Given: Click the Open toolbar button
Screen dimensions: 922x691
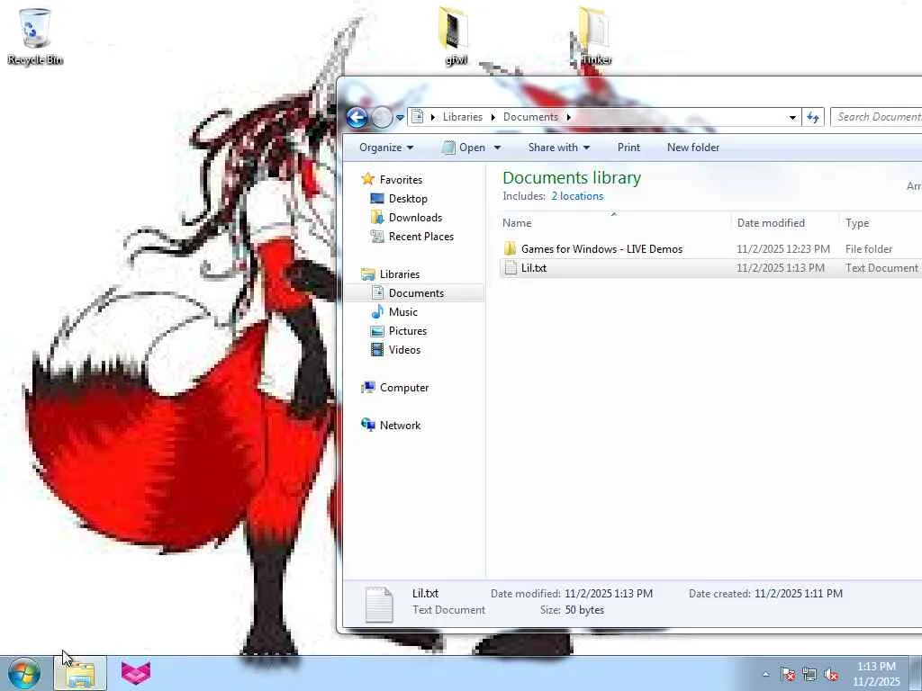Looking at the screenshot, I should pyautogui.click(x=464, y=148).
